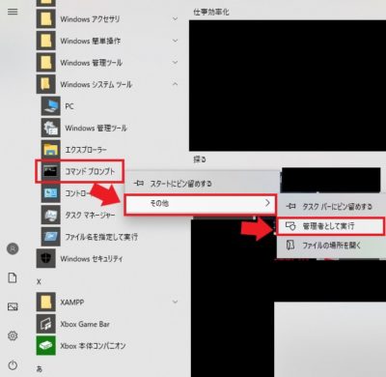This screenshot has width=386, height=377.
Task: Collapse the Windows システム ツール folder
Action: (175, 84)
